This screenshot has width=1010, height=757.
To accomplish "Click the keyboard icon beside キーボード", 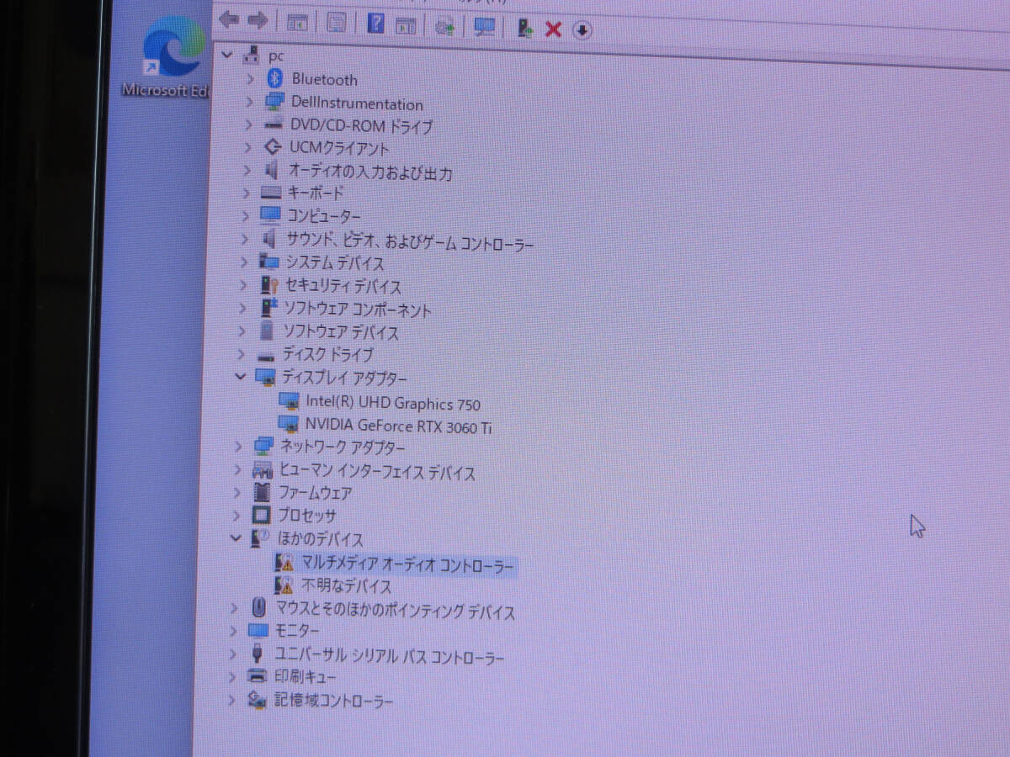I will (272, 193).
